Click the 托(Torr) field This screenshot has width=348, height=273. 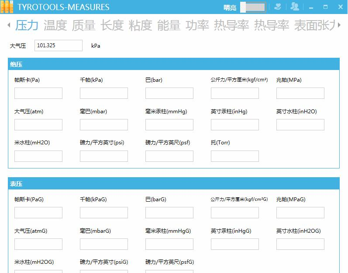coord(235,156)
